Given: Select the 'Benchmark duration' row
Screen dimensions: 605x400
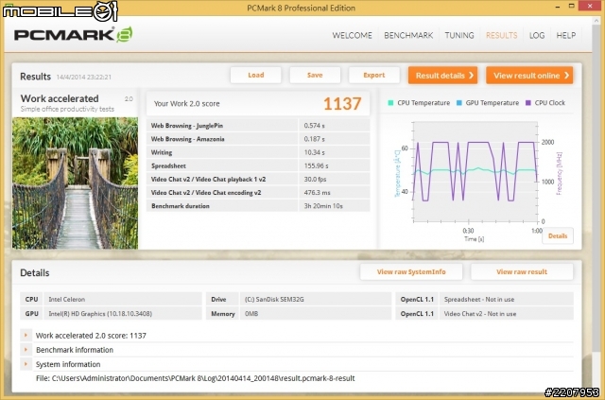Looking at the screenshot, I should click(x=258, y=206).
